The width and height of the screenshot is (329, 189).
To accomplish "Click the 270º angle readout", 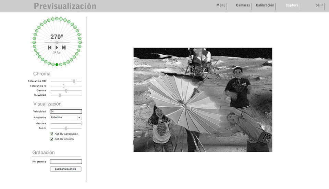I will pyautogui.click(x=57, y=37).
